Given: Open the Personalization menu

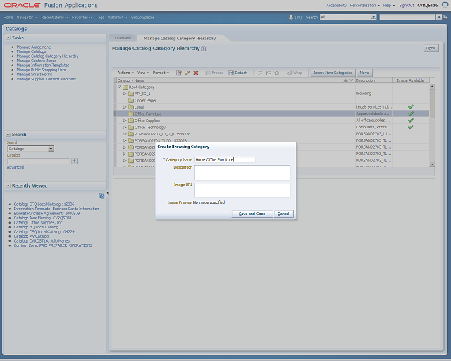Looking at the screenshot, I should pyautogui.click(x=364, y=6).
